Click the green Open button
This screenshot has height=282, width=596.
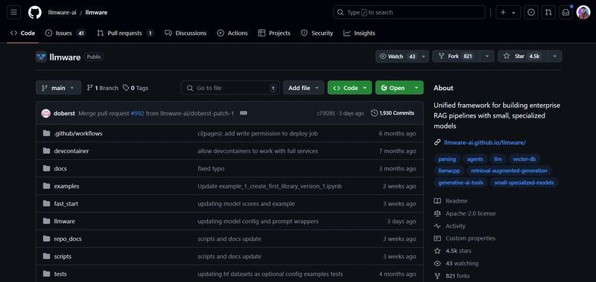coord(393,88)
